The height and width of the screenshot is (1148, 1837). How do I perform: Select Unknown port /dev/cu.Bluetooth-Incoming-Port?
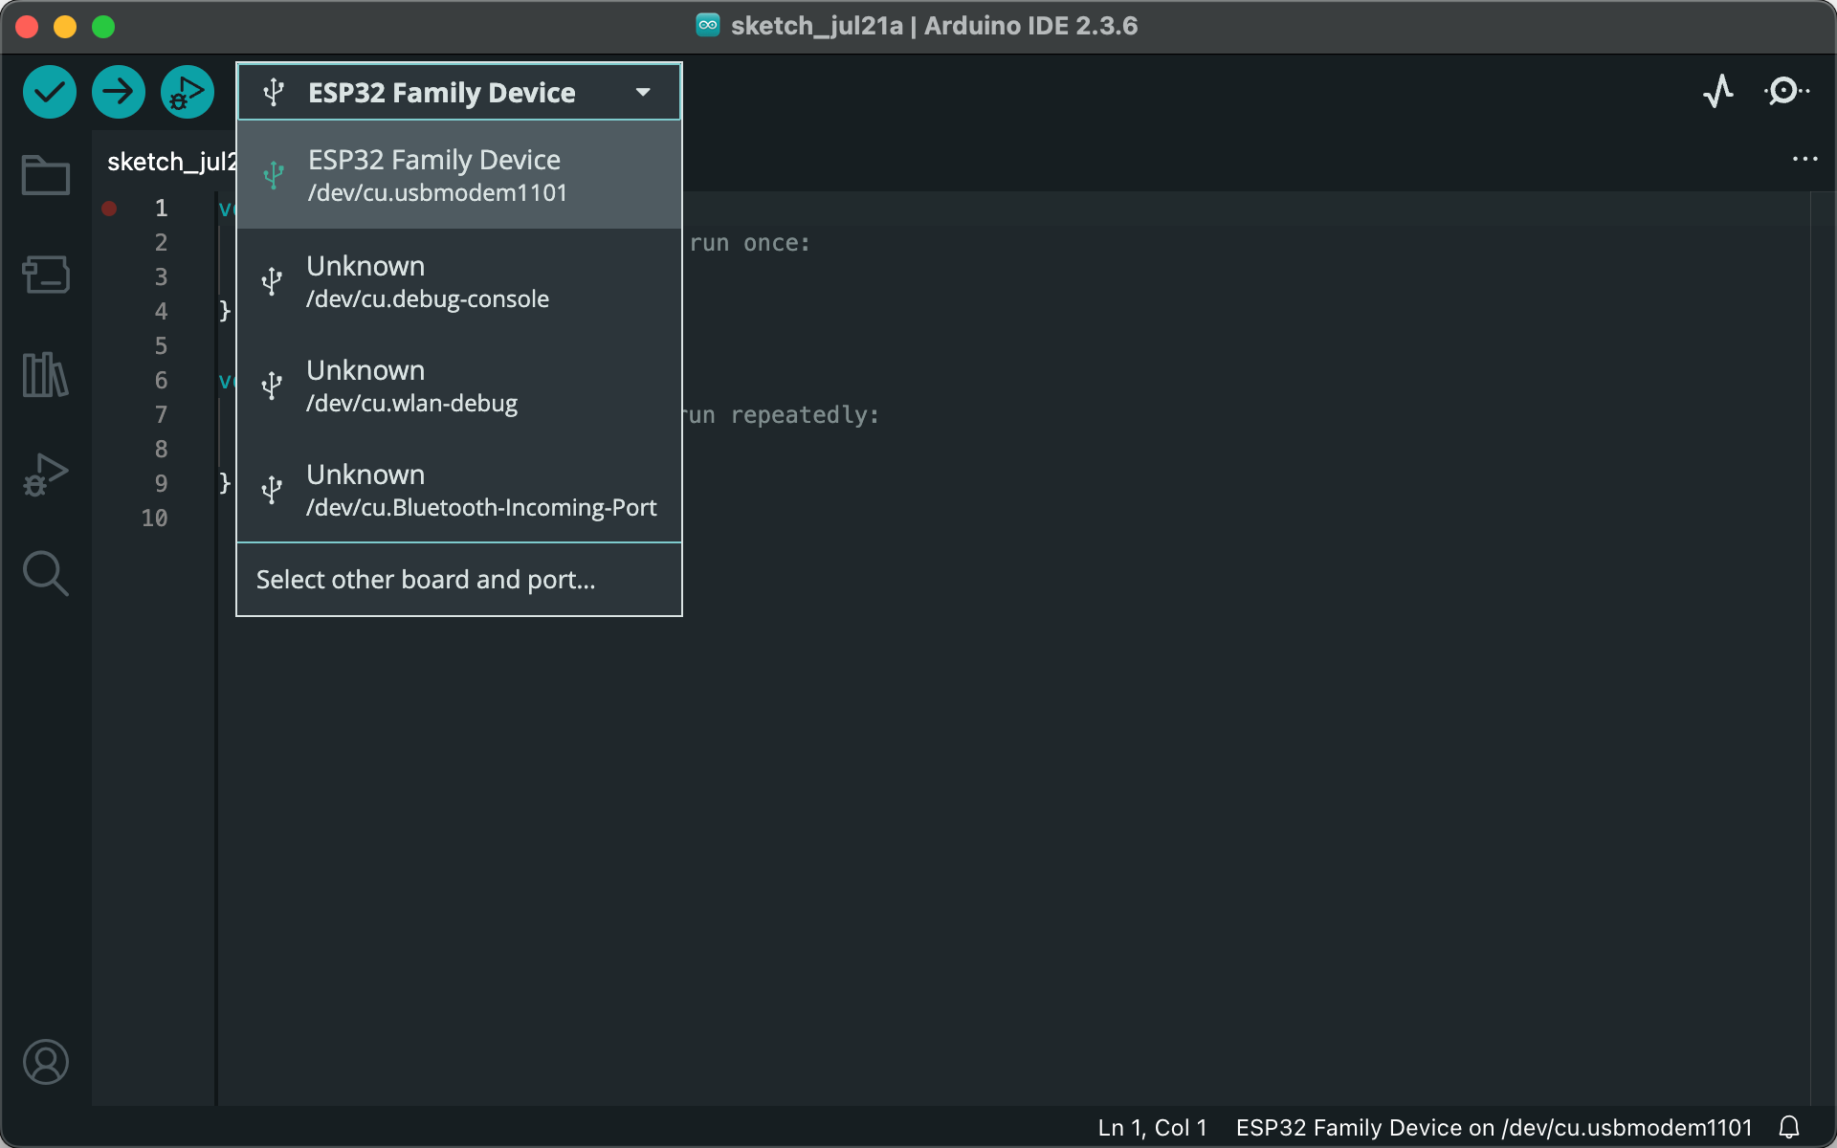coord(459,490)
